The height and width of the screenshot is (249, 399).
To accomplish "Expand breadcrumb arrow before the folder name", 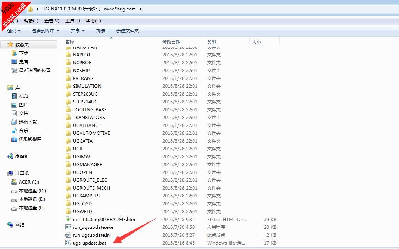I will (38, 9).
